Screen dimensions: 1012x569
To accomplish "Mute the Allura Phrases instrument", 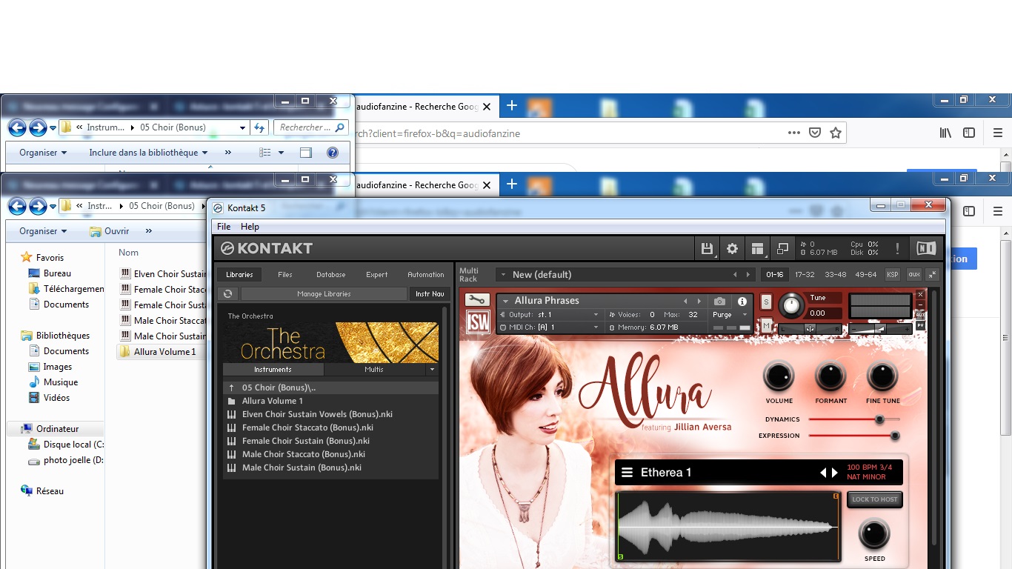I will (x=766, y=326).
